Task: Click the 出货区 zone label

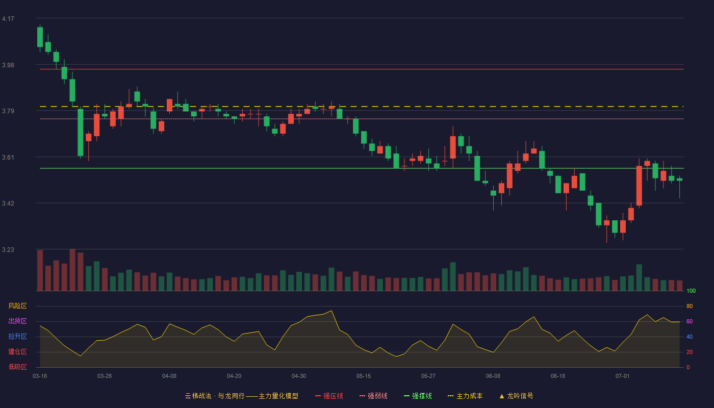Action: coord(17,321)
